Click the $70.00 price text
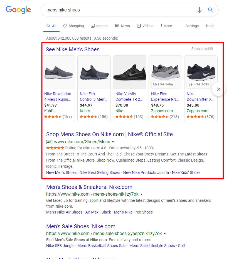 pos(122,105)
